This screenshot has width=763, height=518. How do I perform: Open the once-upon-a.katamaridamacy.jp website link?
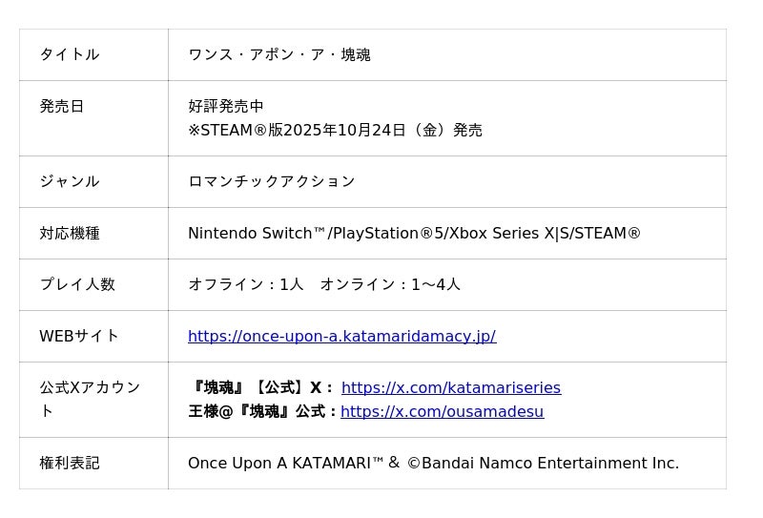point(341,336)
